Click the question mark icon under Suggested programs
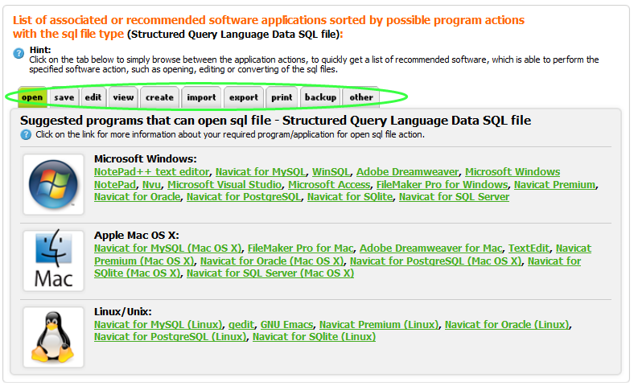 pyautogui.click(x=26, y=134)
